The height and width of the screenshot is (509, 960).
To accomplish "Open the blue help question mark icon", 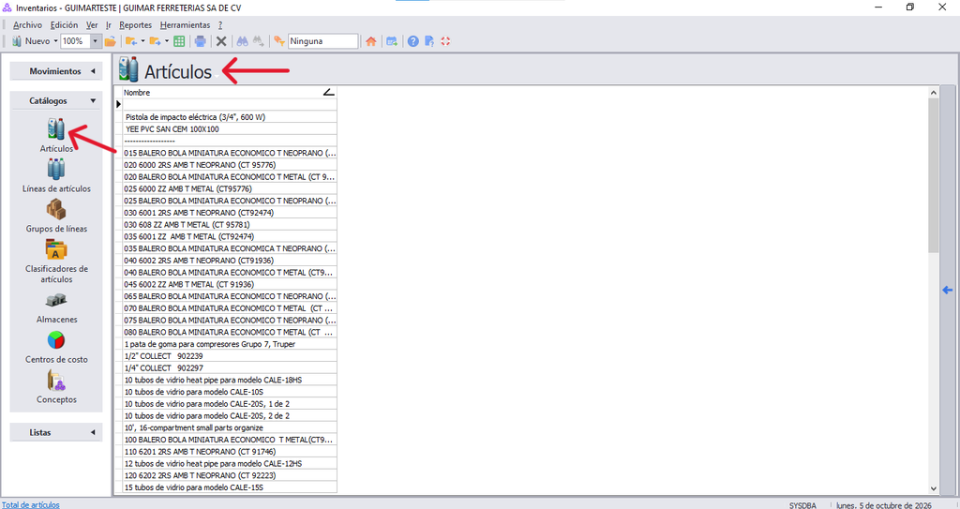I will pyautogui.click(x=413, y=41).
